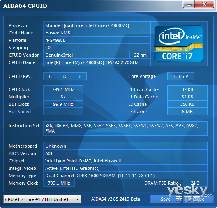Select the Instruction Set text box
217x208 pixels.
[x=125, y=128]
